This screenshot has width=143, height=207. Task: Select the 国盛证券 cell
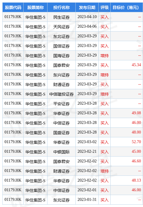pyautogui.click(x=61, y=132)
